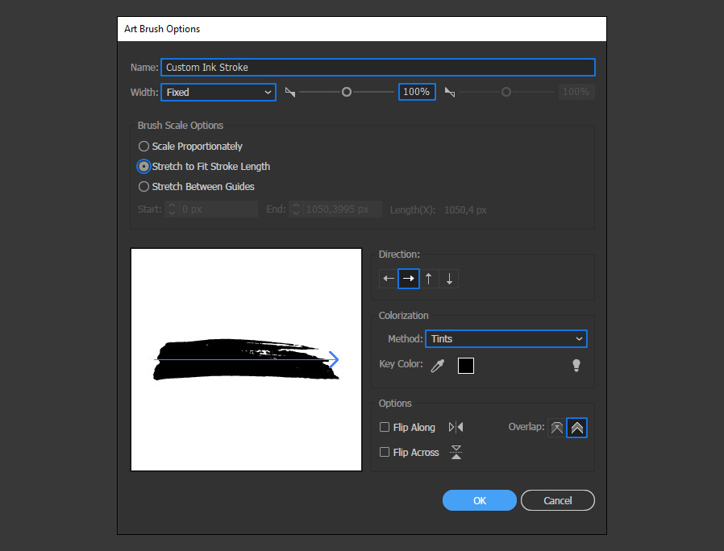Open colorization tips lightbulb icon
The image size is (724, 551).
pos(576,366)
